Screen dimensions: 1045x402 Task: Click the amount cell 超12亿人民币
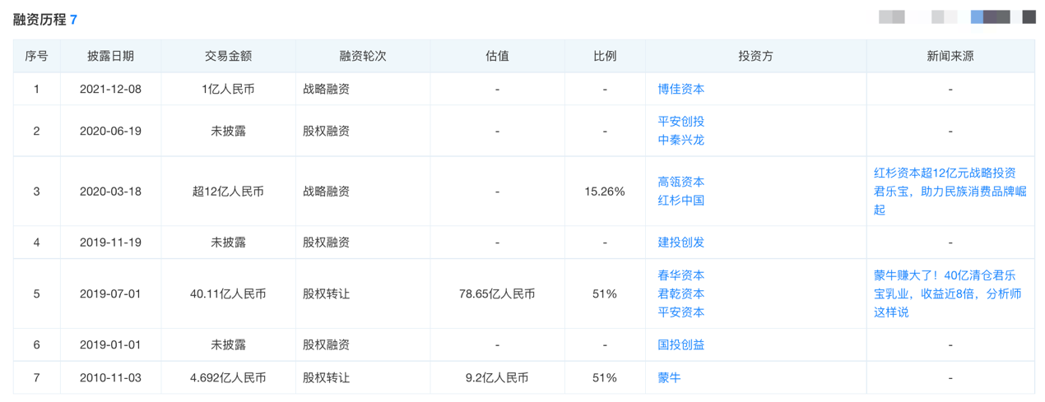tap(229, 192)
